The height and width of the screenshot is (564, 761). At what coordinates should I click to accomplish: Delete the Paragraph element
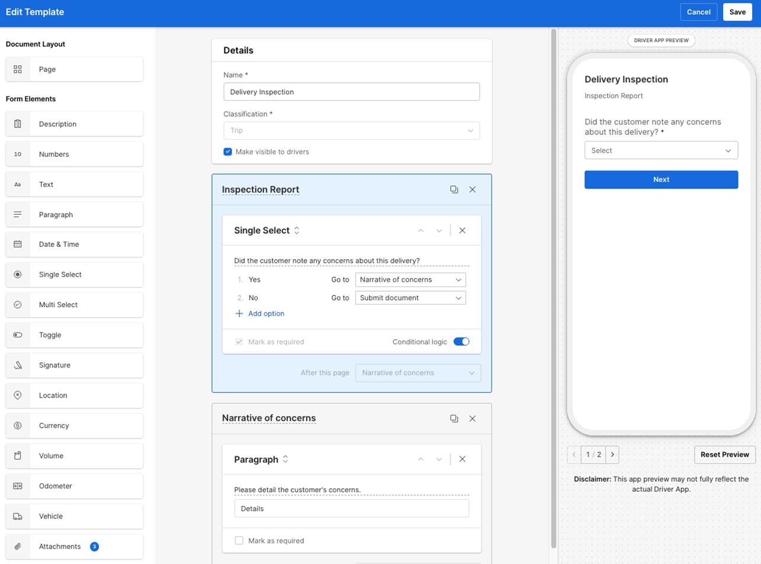[x=463, y=459]
